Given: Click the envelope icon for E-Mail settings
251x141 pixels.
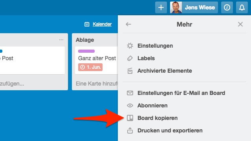Looking at the screenshot, I should point(130,93).
